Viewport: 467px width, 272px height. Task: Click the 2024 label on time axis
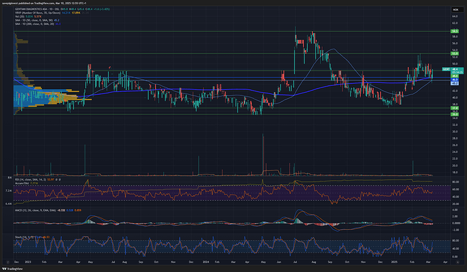206,262
